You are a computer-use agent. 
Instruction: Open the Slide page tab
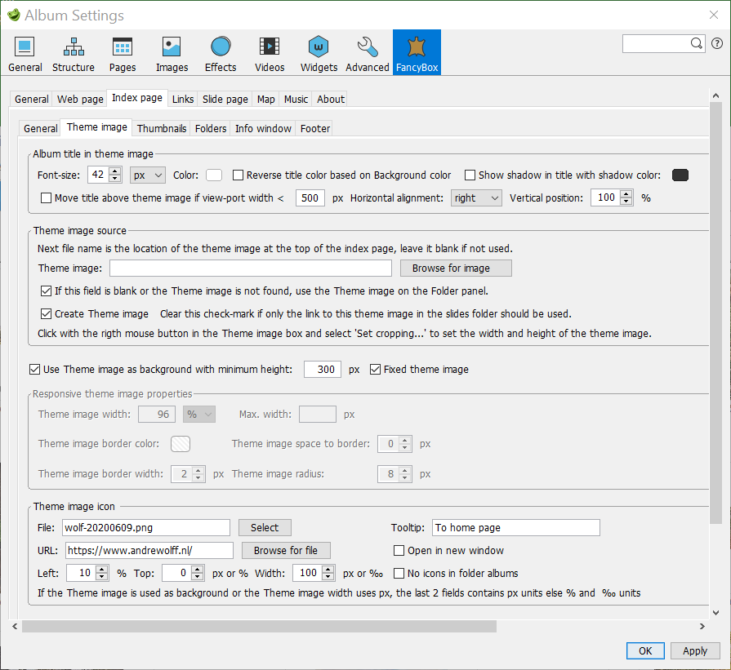tap(225, 99)
